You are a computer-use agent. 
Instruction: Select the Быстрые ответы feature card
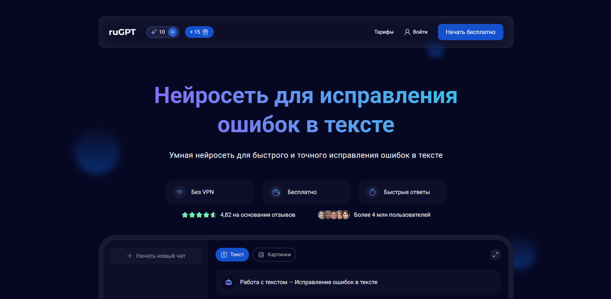tap(402, 192)
